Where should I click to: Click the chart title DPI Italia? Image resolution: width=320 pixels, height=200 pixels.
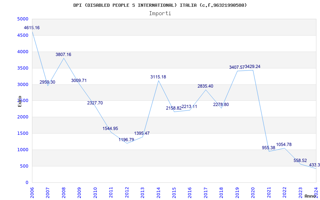pyautogui.click(x=160, y=5)
